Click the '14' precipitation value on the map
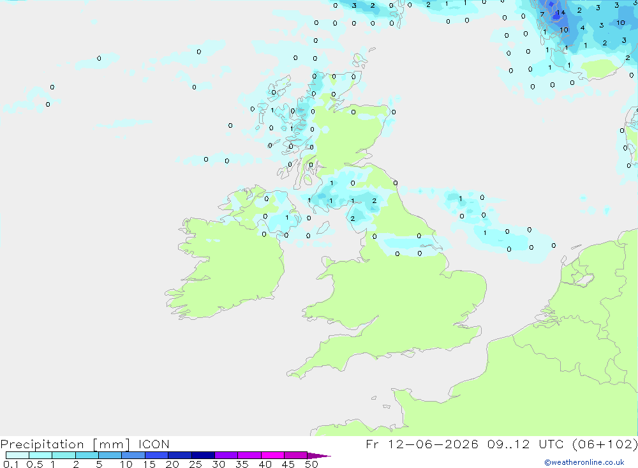 [561, 13]
